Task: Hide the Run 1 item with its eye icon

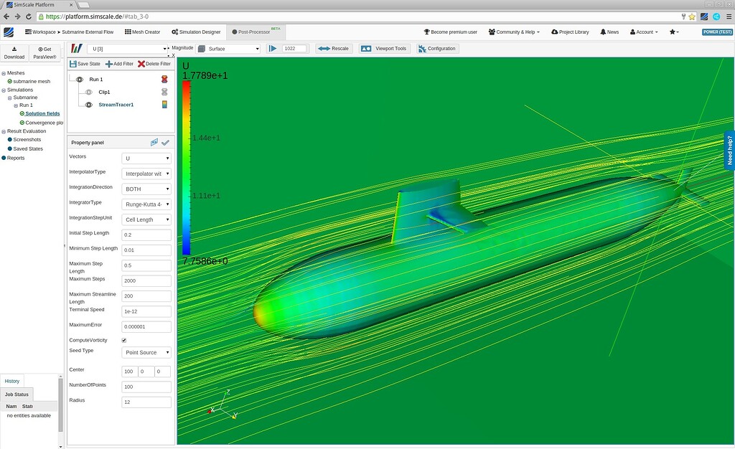Action: click(x=79, y=80)
